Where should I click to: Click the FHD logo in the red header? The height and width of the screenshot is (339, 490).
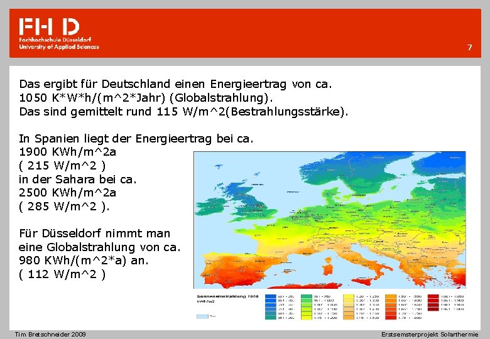[50, 27]
